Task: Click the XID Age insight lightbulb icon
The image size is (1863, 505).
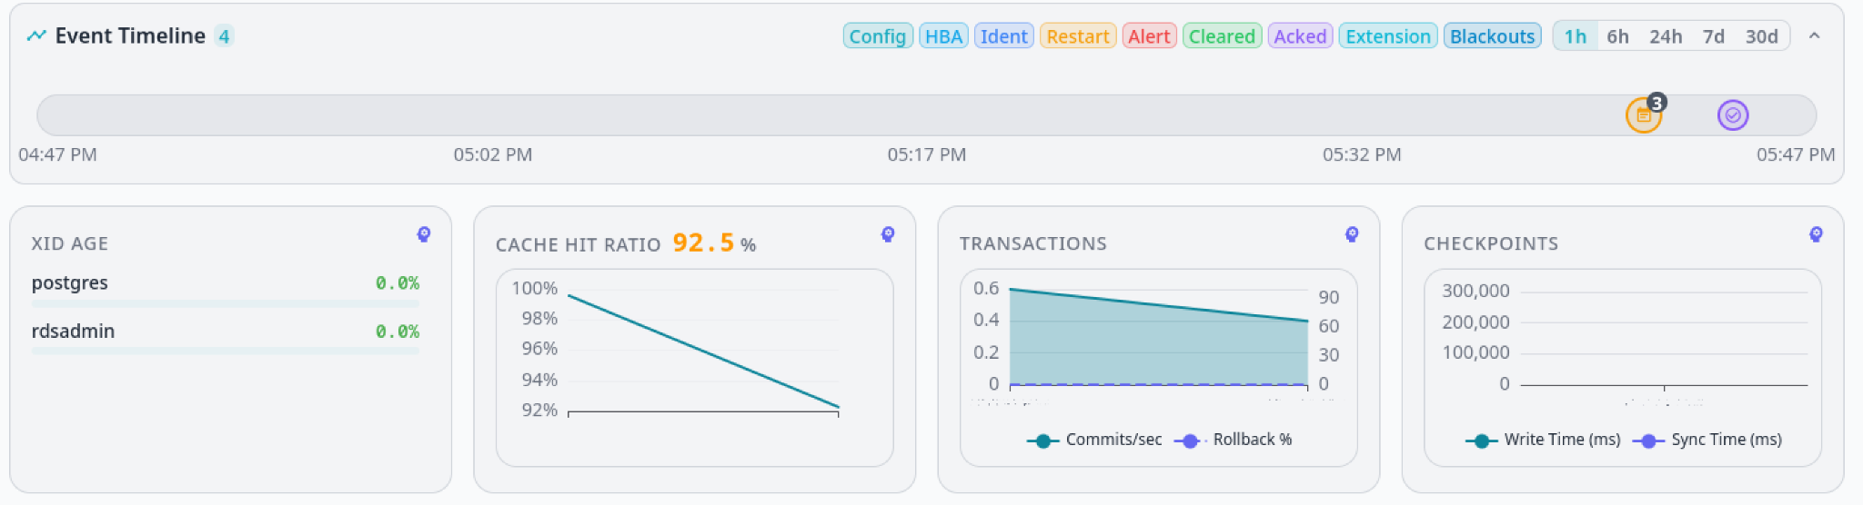Action: coord(424,234)
